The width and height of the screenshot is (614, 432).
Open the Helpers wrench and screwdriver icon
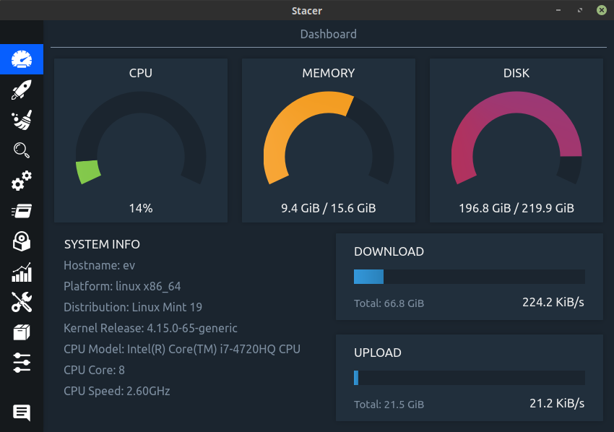22,303
